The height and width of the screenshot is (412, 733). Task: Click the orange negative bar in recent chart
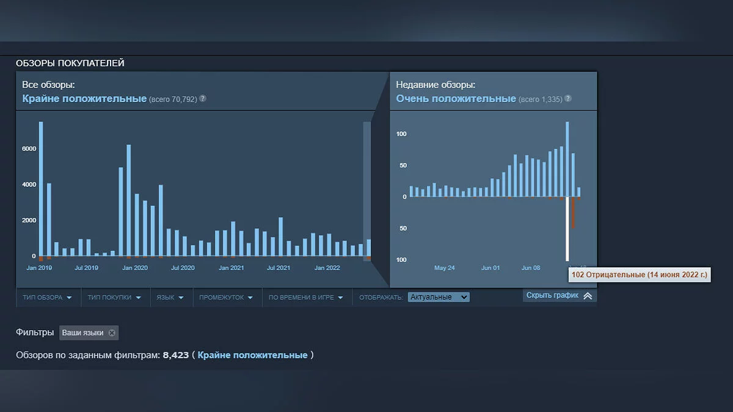click(574, 212)
